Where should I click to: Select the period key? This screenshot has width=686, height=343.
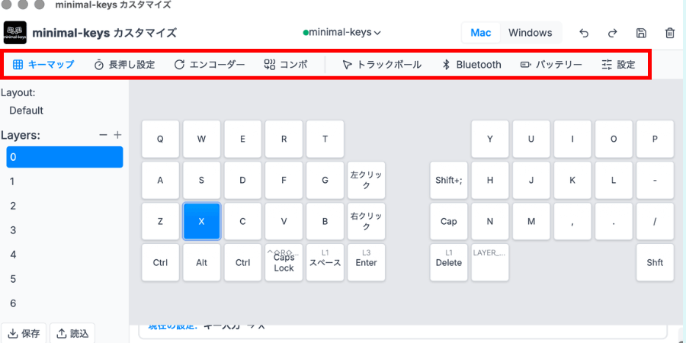[614, 221]
